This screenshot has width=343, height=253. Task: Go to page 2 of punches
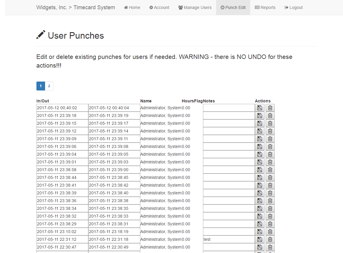coord(49,86)
